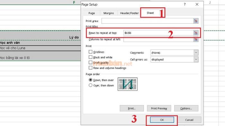Click the Print area input field
225x126 pixels.
(x=147, y=21)
